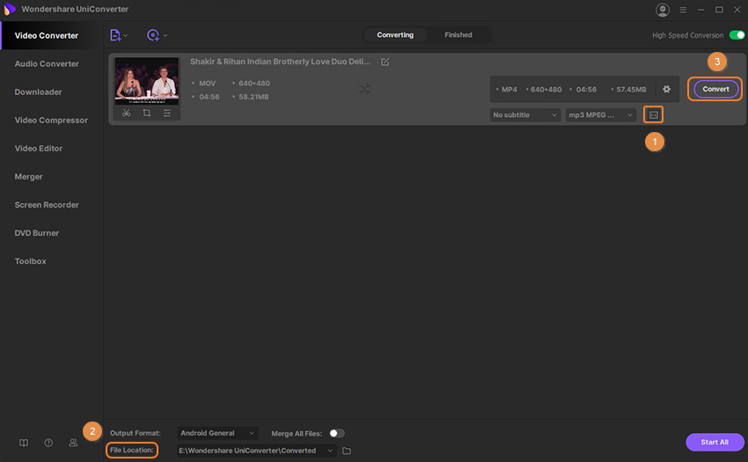Click the crop icon under thumbnail
The height and width of the screenshot is (462, 748).
[x=146, y=114]
